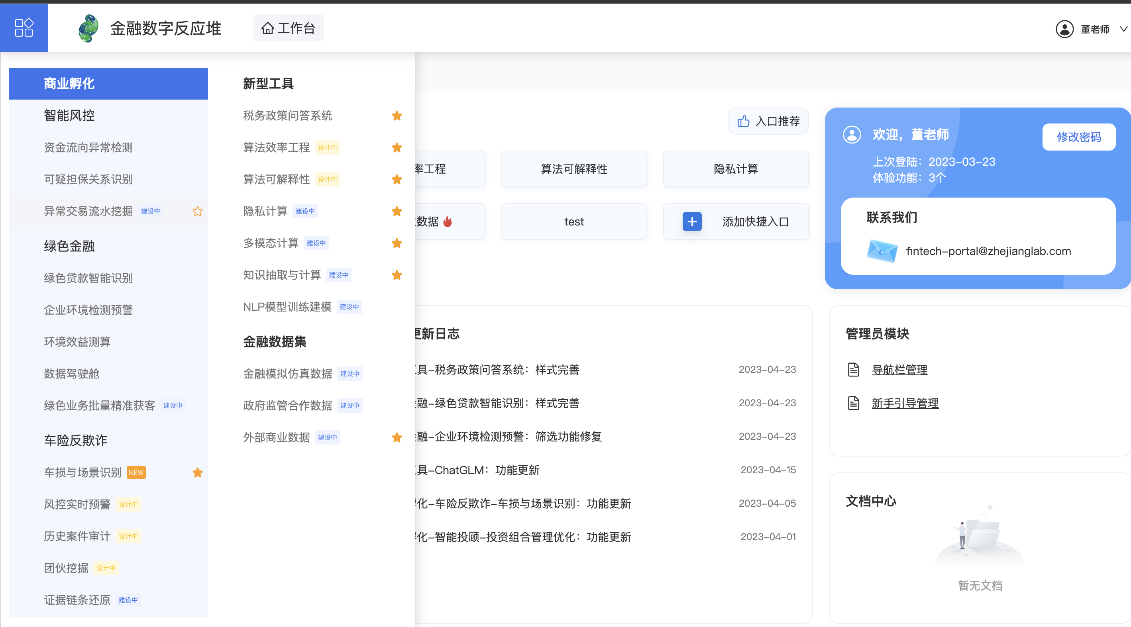
Task: Open 新手引导管理 link
Action: coord(905,403)
